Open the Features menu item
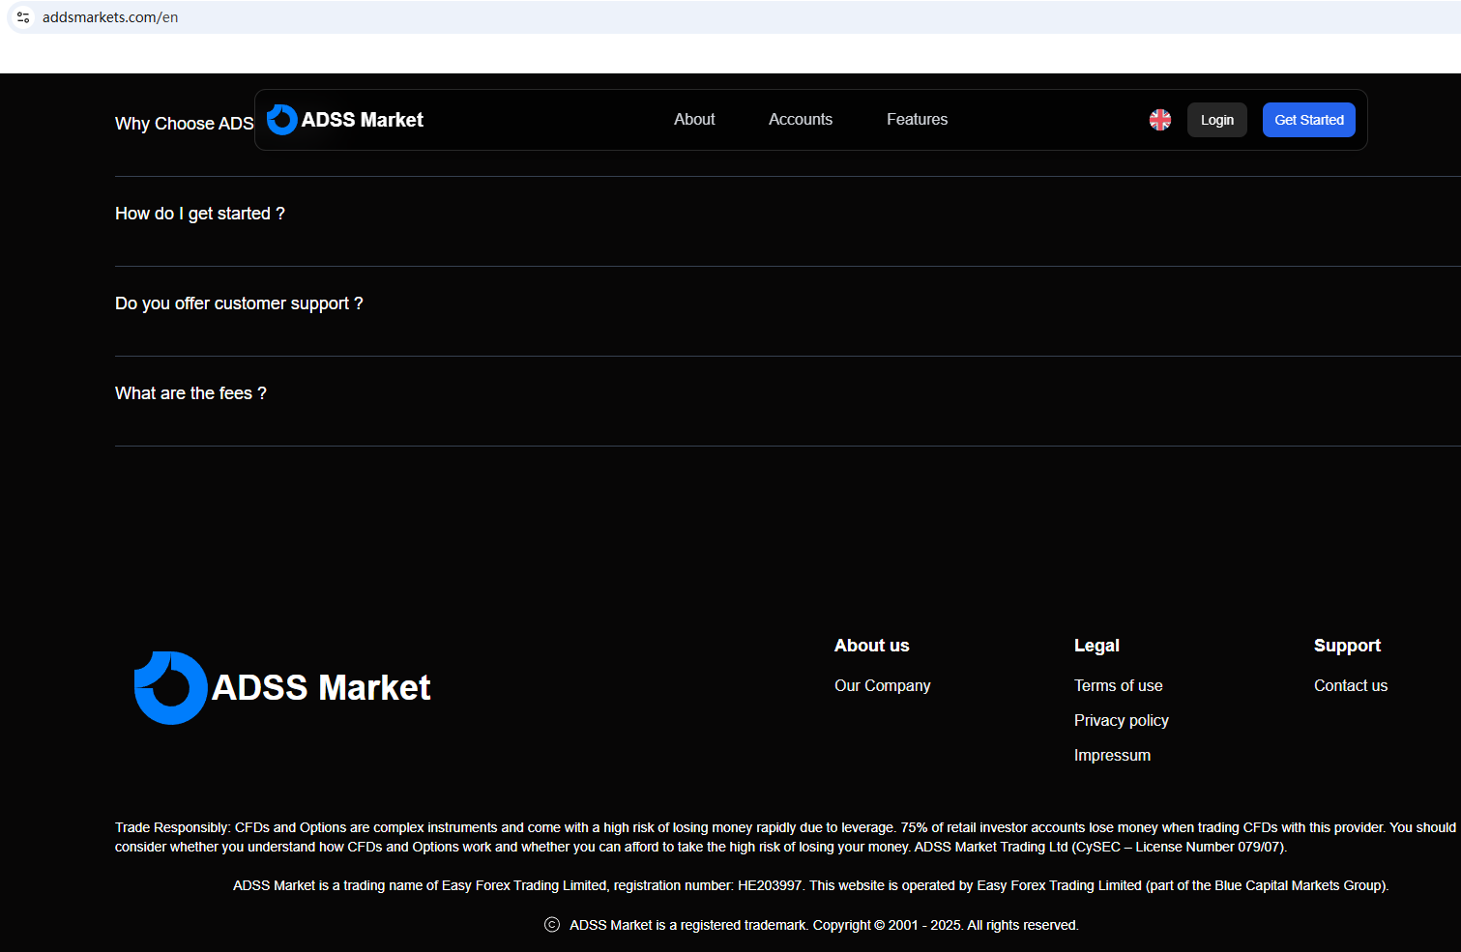Screen dimensions: 1461x952 click(917, 120)
